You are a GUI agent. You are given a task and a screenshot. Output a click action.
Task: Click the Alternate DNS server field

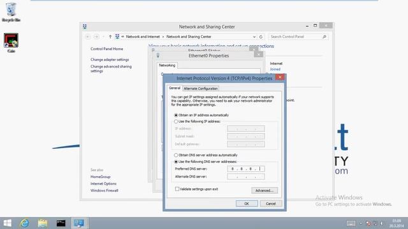(246, 177)
